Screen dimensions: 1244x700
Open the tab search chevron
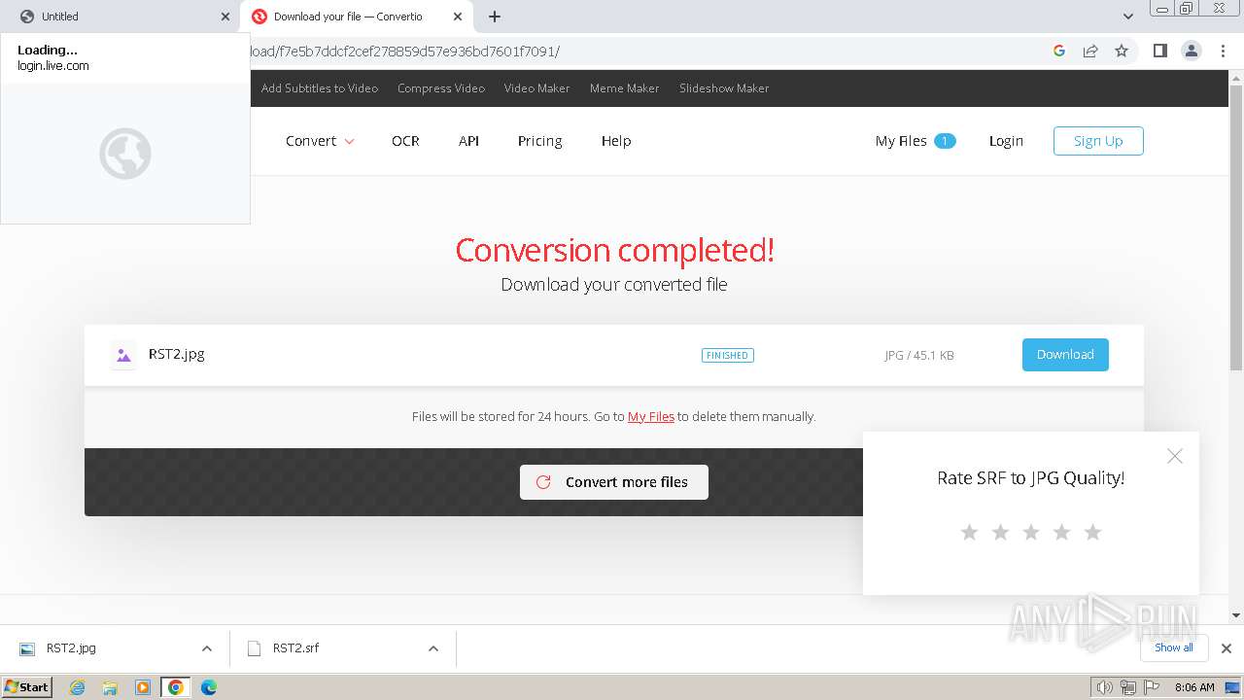tap(1128, 17)
